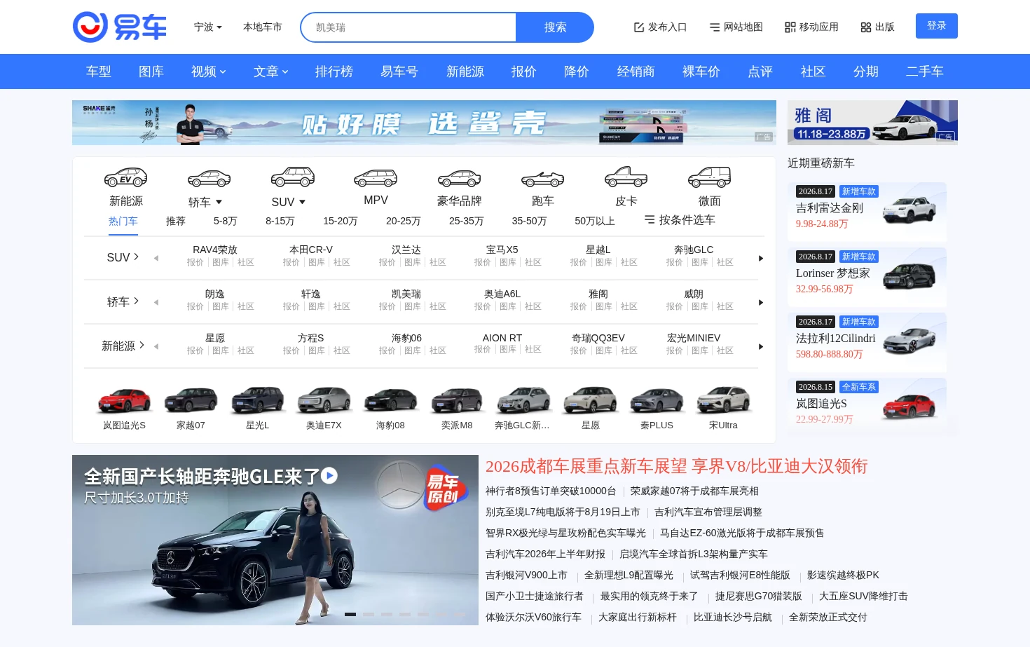This screenshot has width=1030, height=647.
Task: Show next SUV models with right arrow
Action: pyautogui.click(x=761, y=259)
